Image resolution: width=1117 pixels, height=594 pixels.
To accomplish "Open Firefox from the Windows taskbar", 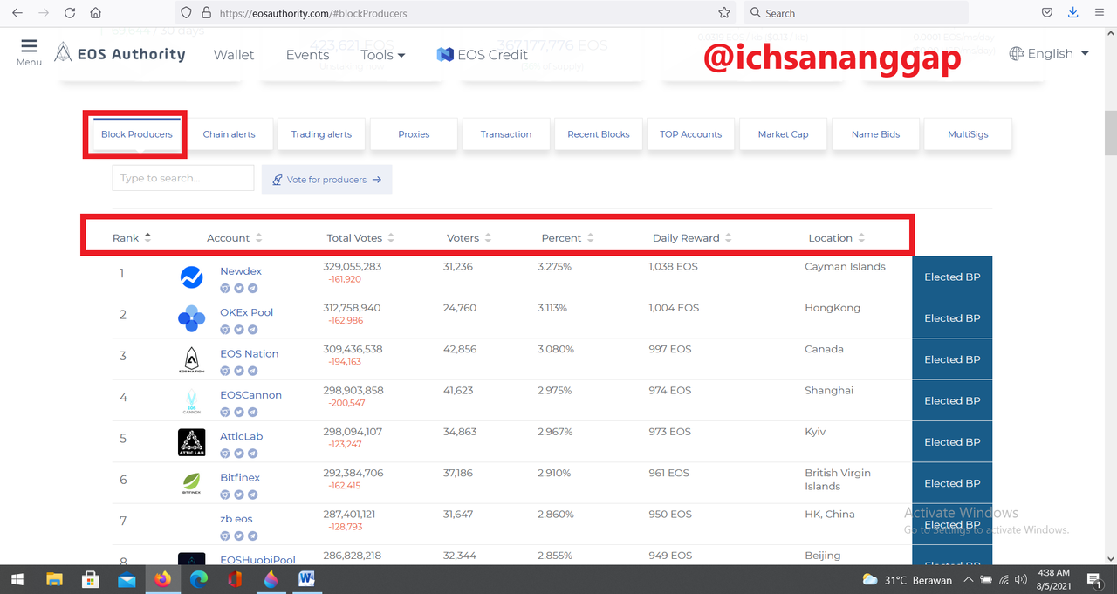I will pos(162,579).
